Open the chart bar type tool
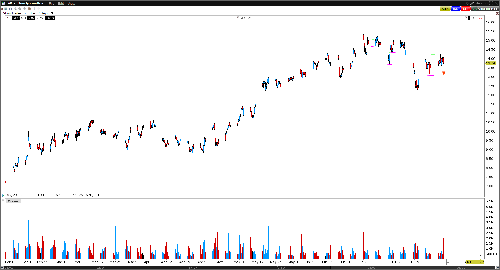 tap(10, 9)
